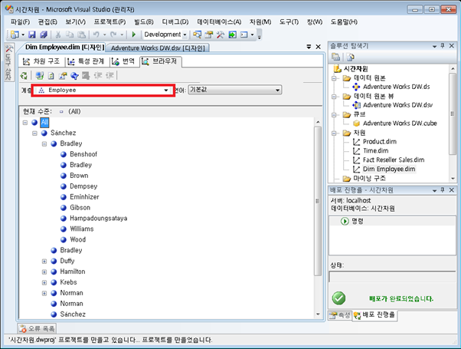Select Harnpadoungsataya member

99,219
